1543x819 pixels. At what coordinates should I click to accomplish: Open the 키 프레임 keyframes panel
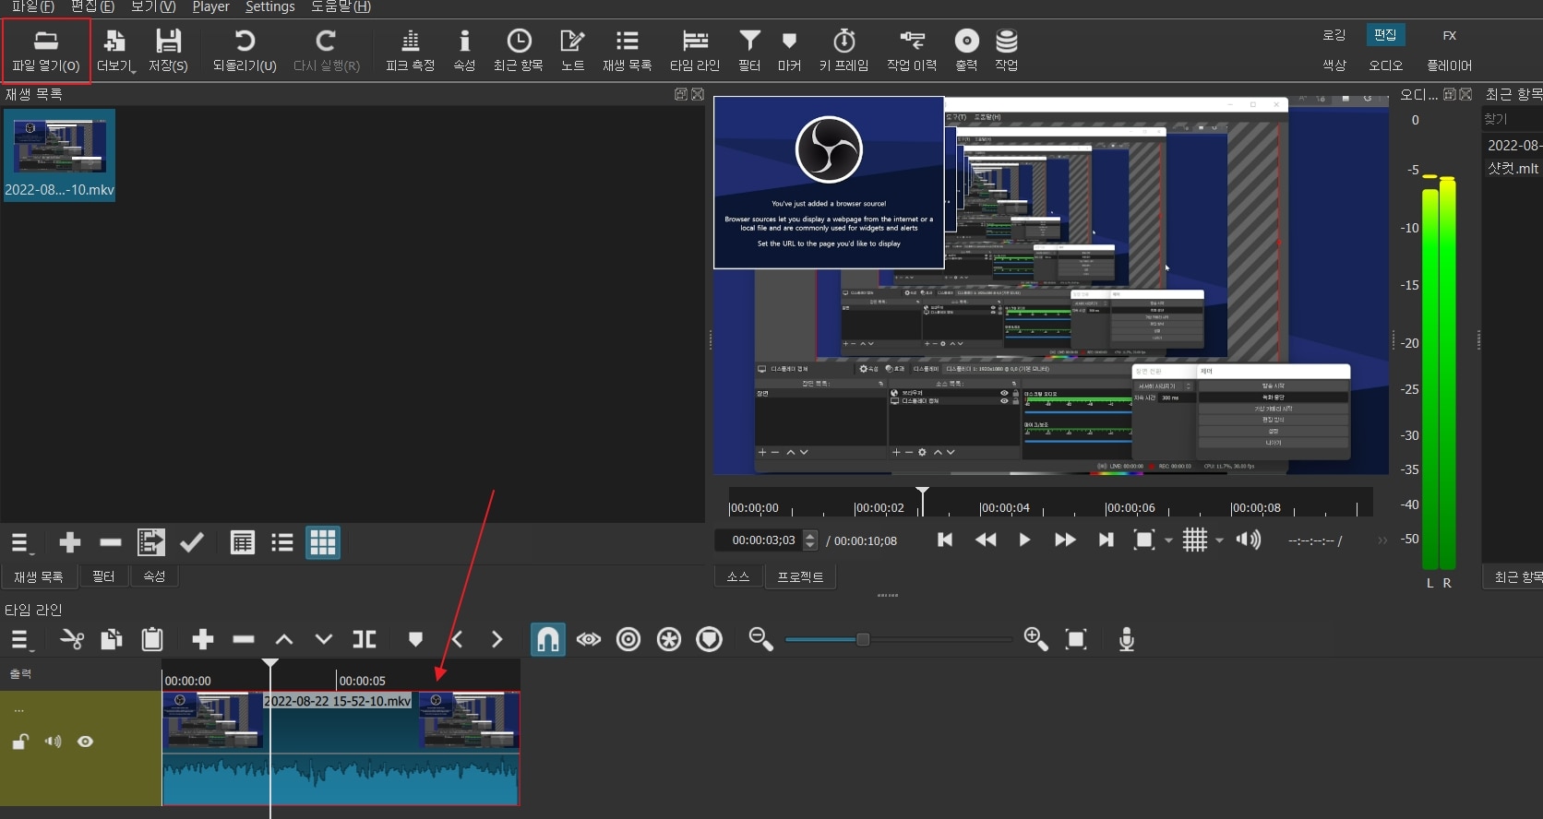click(843, 51)
